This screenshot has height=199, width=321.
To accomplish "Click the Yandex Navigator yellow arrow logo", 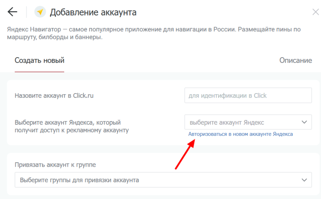I will pyautogui.click(x=40, y=12).
